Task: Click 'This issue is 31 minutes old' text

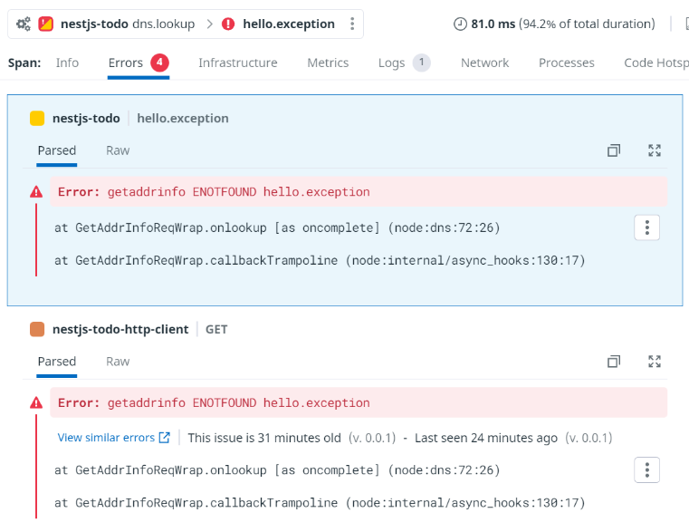Action: [x=264, y=438]
